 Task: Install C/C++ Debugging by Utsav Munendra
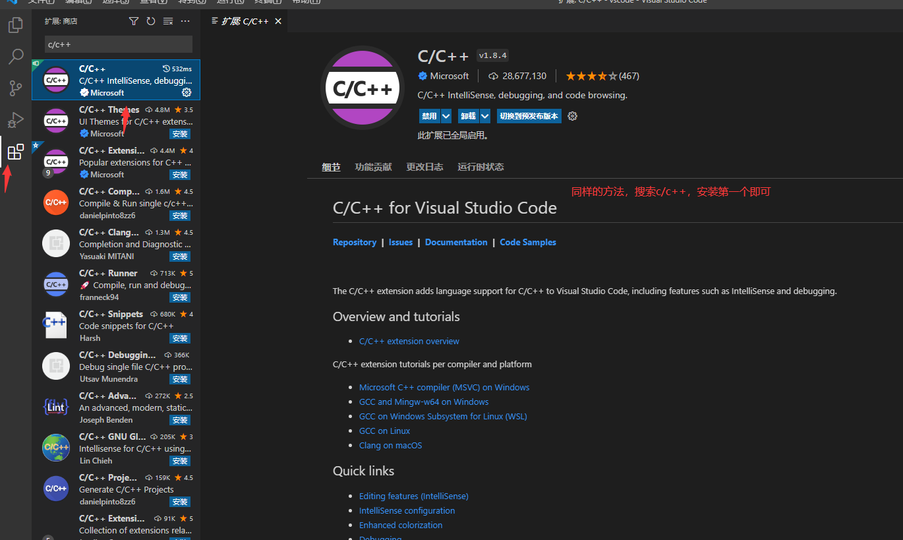180,379
